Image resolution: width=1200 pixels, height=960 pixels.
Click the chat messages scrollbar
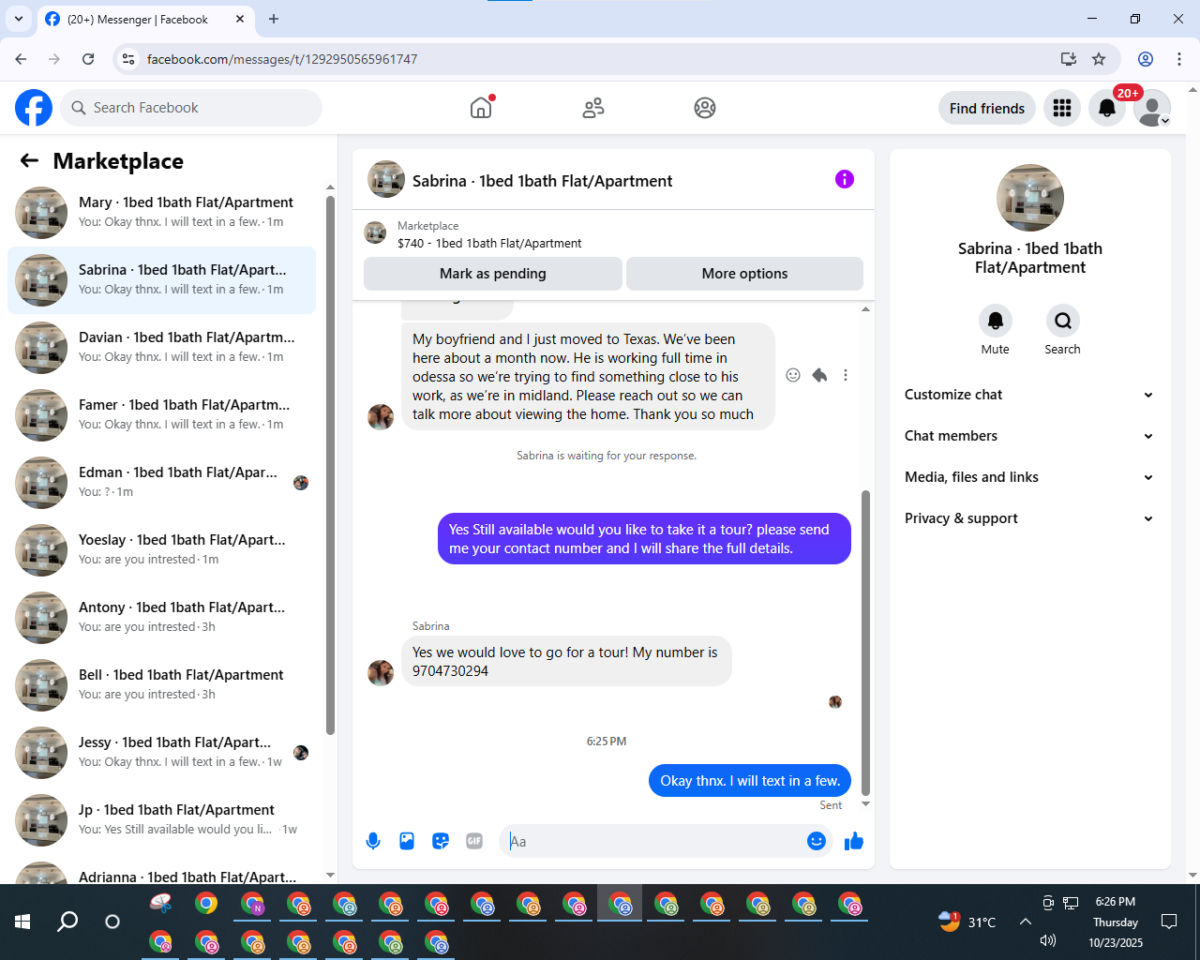[865, 642]
